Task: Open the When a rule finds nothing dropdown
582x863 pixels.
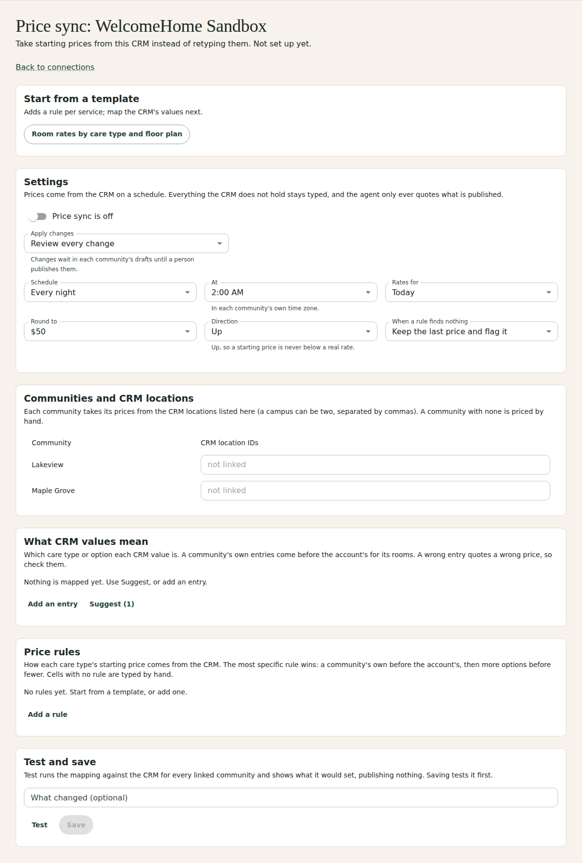Action: coord(472,331)
